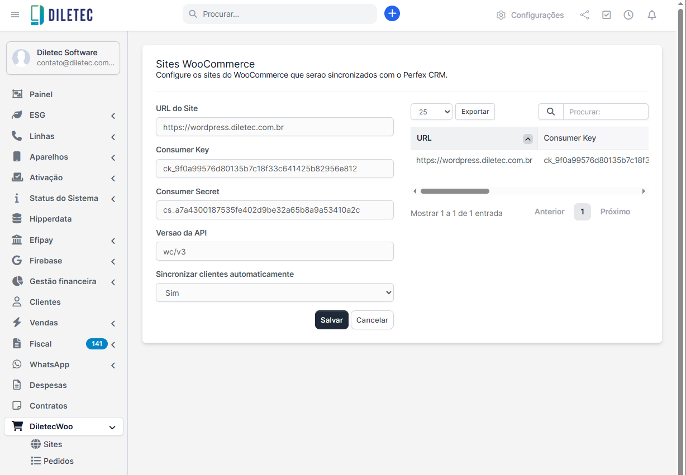
Task: Click the table's horizontal scrollbar
Action: coord(455,191)
